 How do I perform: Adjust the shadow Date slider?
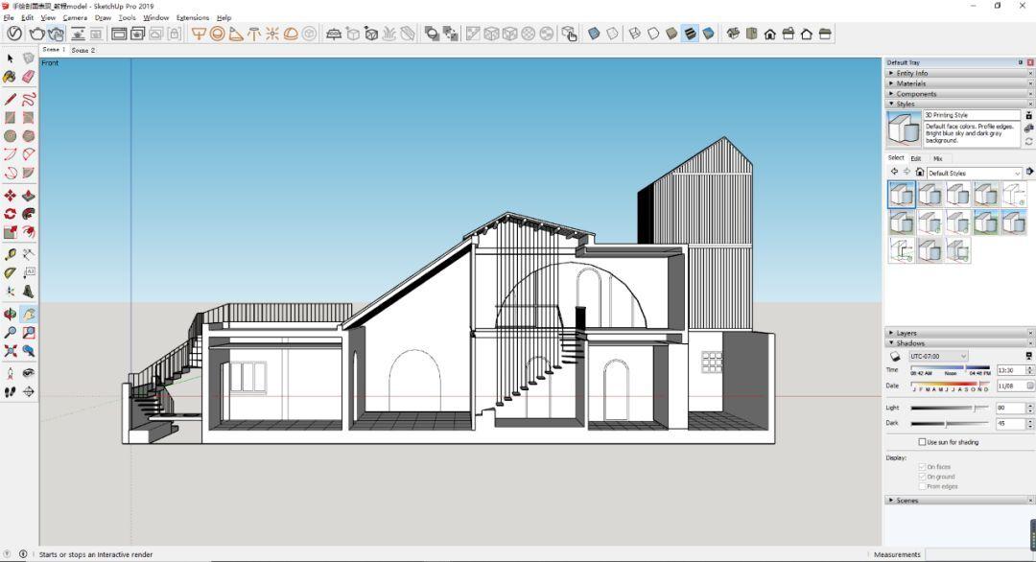[x=950, y=383]
